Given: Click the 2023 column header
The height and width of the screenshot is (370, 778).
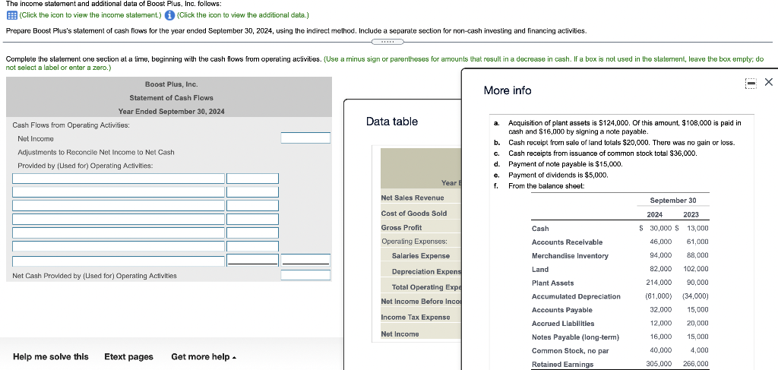Looking at the screenshot, I should 691,215.
